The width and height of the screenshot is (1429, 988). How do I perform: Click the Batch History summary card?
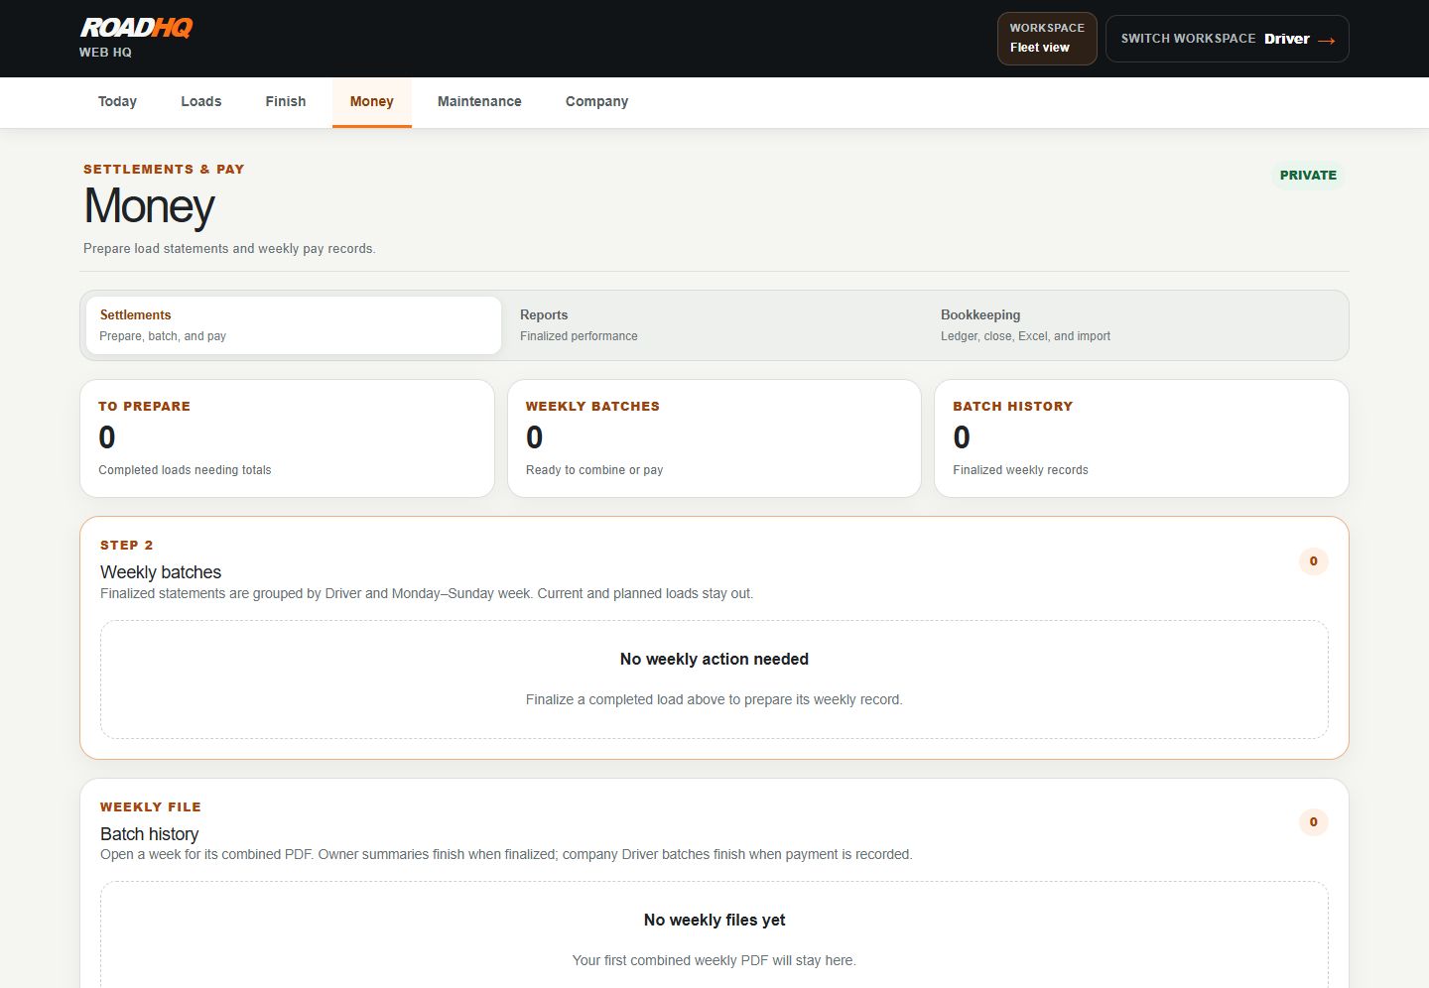click(x=1141, y=438)
